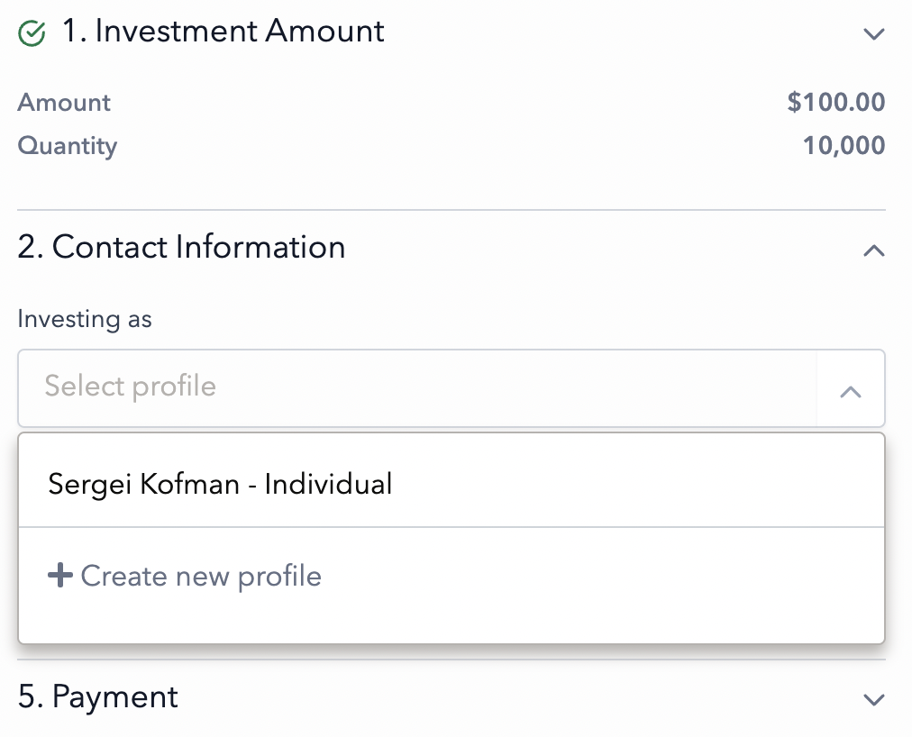Click the $100.00 amount value
912x737 pixels.
tap(835, 103)
